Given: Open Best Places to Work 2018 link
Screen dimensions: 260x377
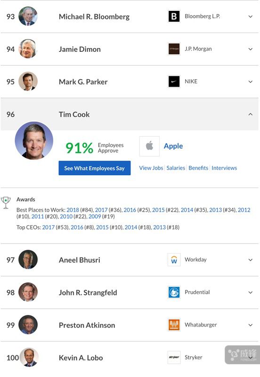Looking at the screenshot, I should pyautogui.click(x=73, y=210).
